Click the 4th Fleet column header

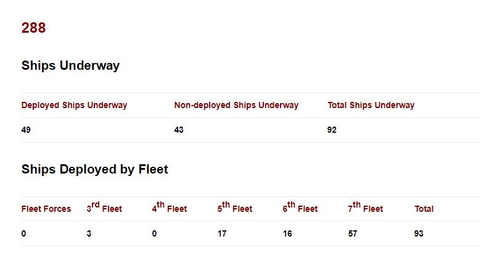coord(170,209)
